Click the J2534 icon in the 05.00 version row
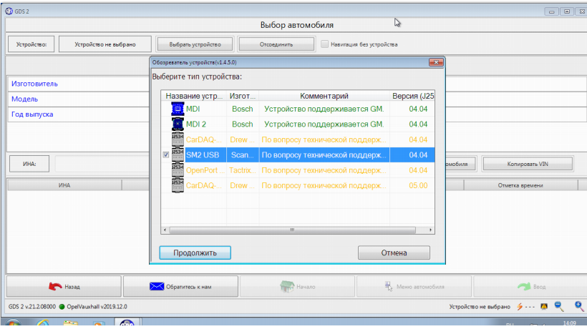This screenshot has height=329, width=587. (x=178, y=185)
